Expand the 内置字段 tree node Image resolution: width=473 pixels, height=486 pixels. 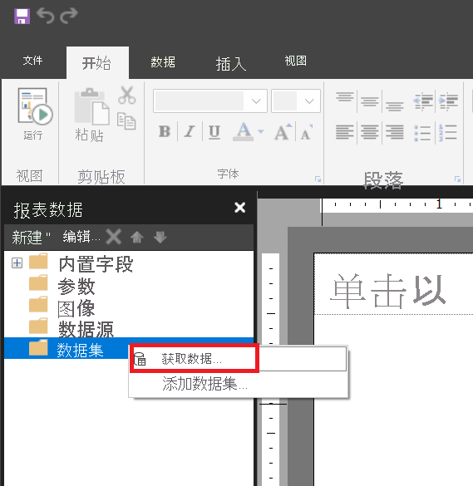[x=17, y=263]
